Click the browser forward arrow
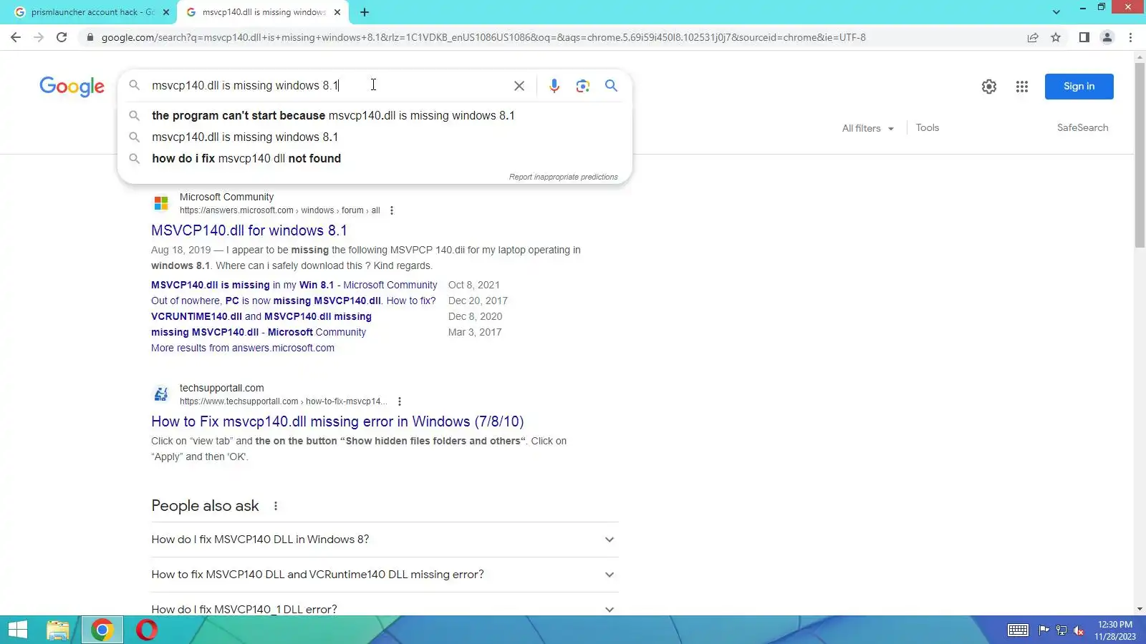Screen dimensions: 1146x644 click(39, 37)
